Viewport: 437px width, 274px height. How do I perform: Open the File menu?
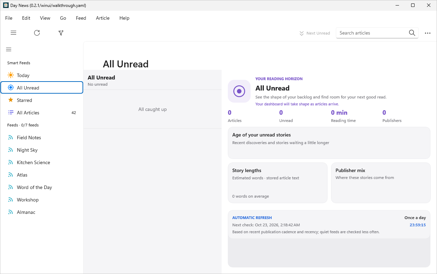9,18
